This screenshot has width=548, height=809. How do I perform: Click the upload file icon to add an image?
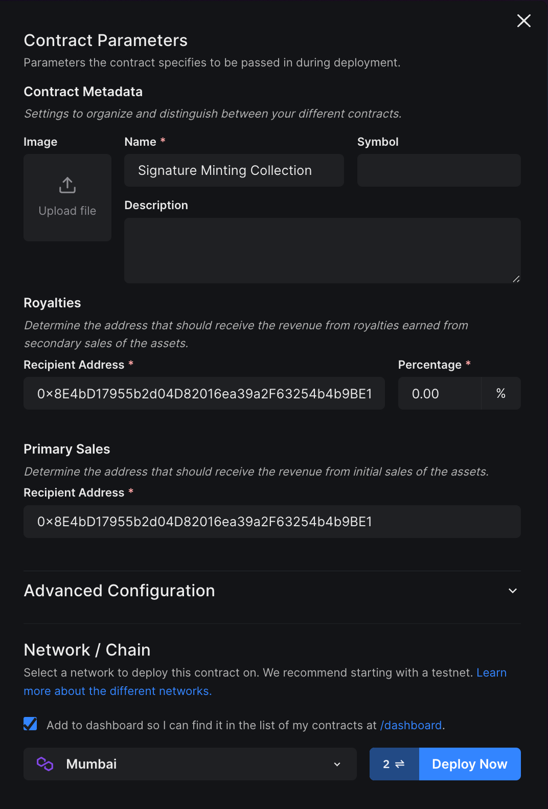[x=67, y=185]
